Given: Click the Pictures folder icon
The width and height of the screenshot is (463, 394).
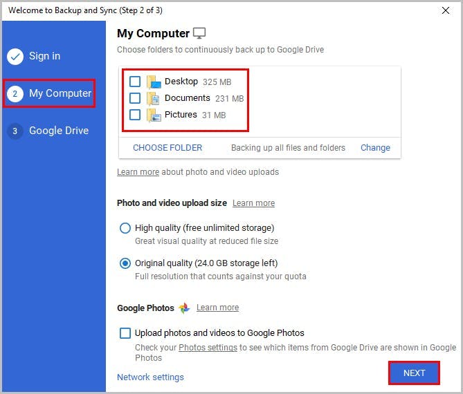Looking at the screenshot, I should coord(154,115).
